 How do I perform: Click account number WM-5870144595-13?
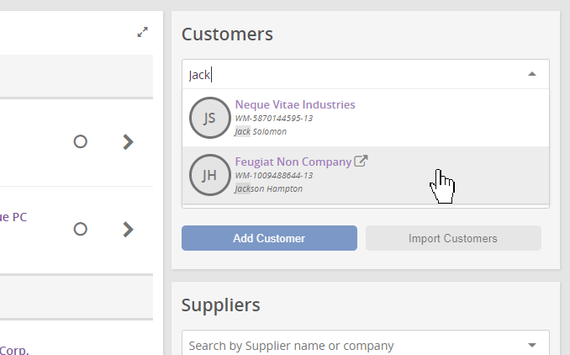[274, 119]
